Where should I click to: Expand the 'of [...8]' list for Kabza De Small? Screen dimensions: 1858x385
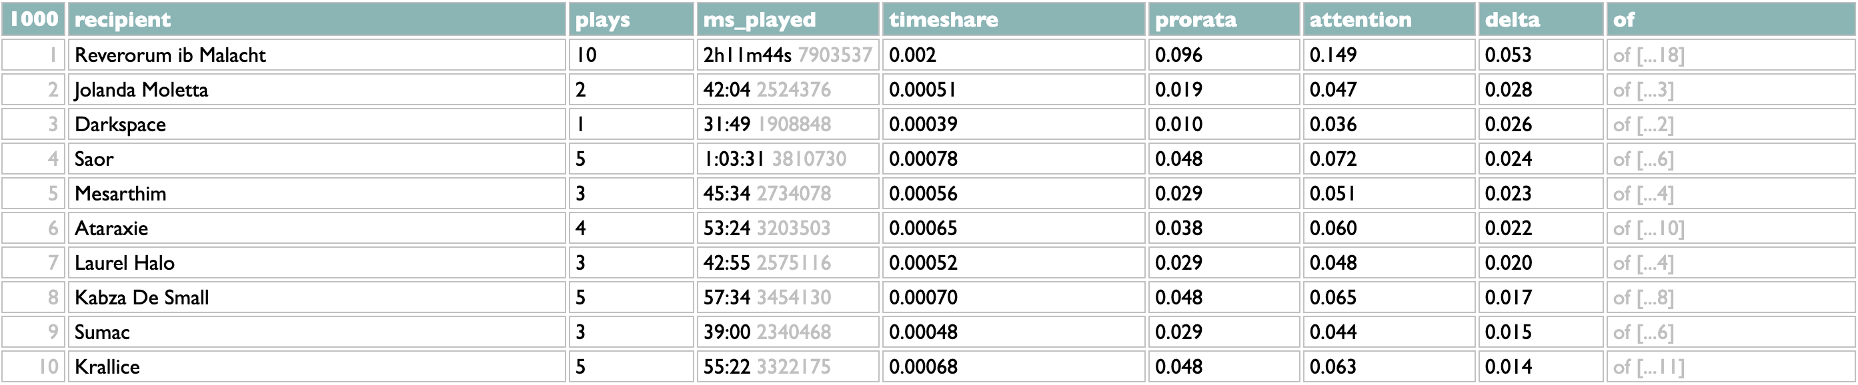[x=1643, y=297]
